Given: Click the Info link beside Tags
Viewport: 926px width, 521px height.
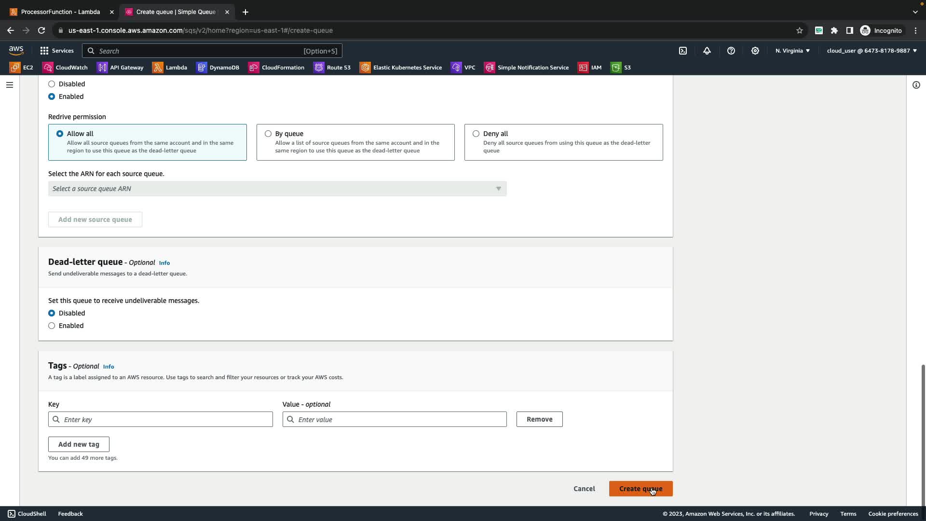Looking at the screenshot, I should click(x=109, y=367).
